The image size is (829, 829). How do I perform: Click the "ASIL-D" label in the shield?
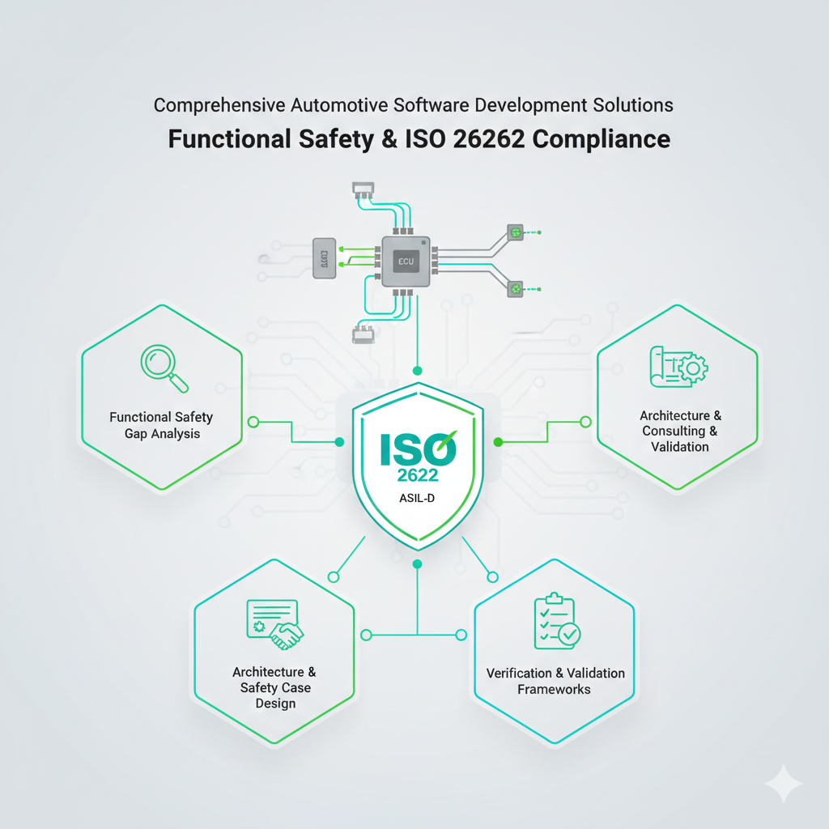tap(417, 498)
